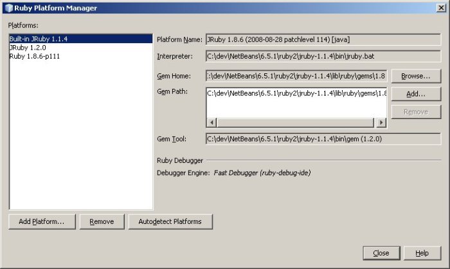
Task: Select JRuby 1.2.0 in Platforms list
Action: pos(80,48)
